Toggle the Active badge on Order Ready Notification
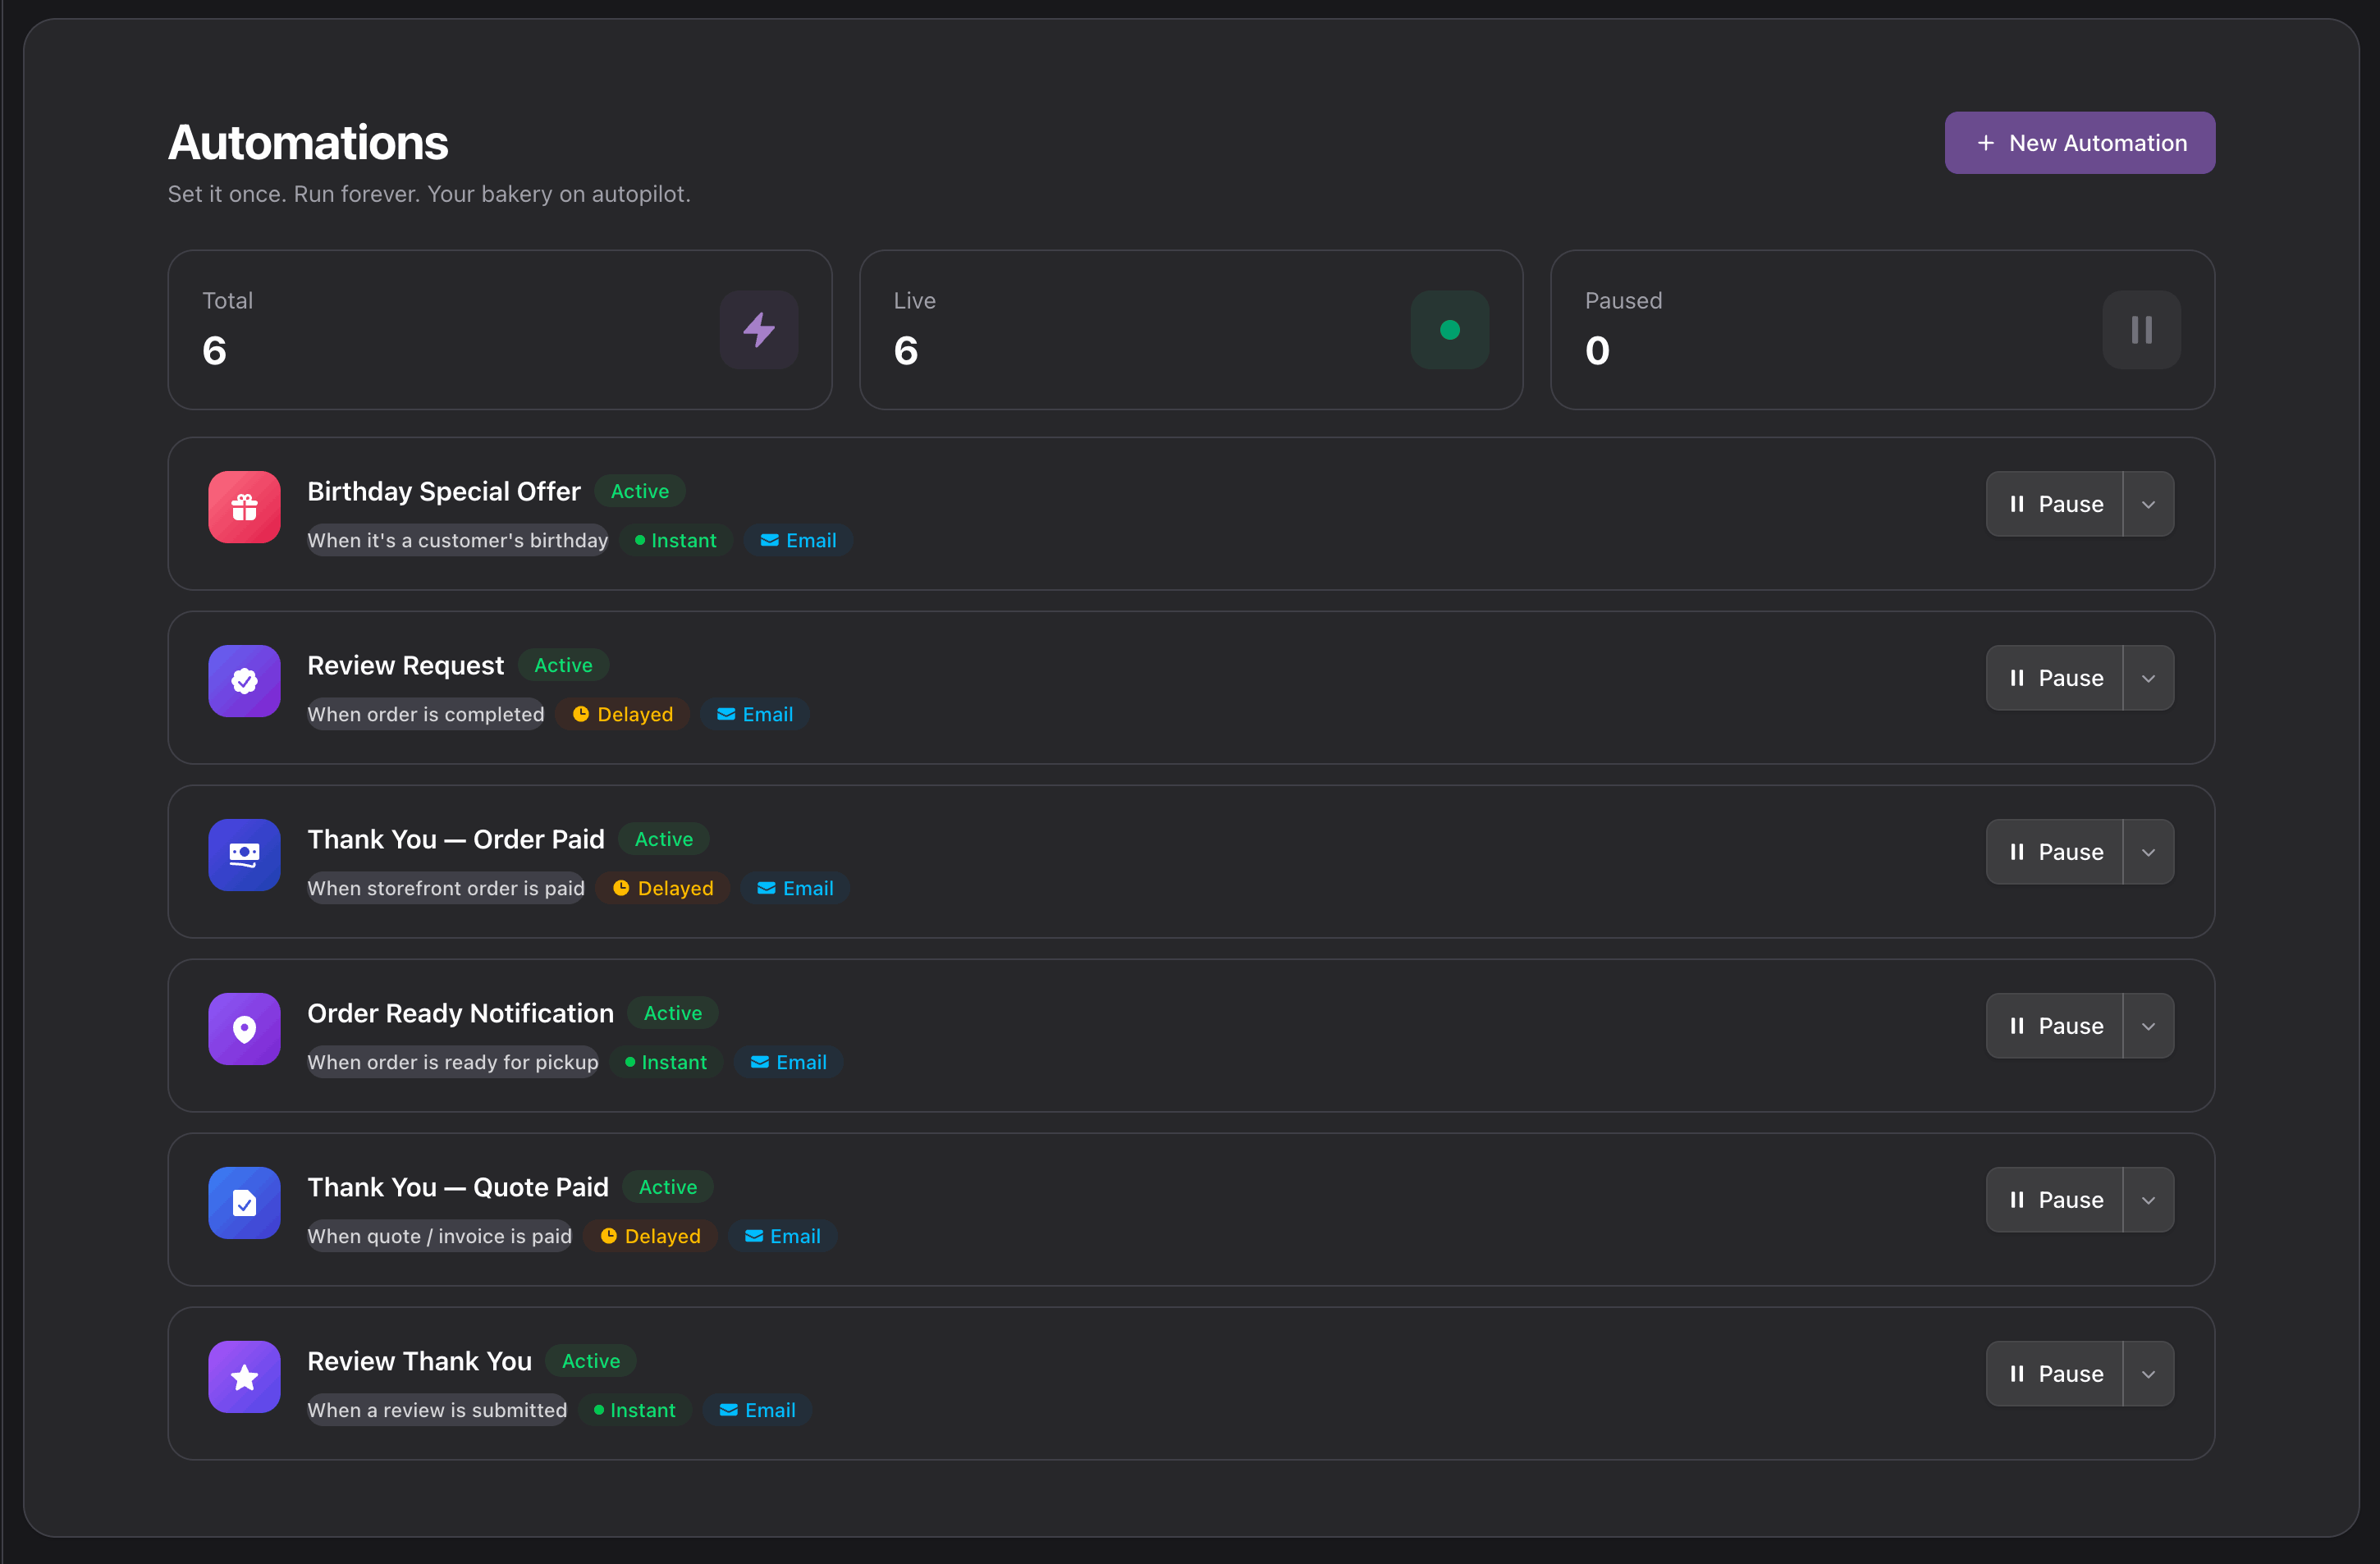The height and width of the screenshot is (1564, 2380). [671, 1013]
